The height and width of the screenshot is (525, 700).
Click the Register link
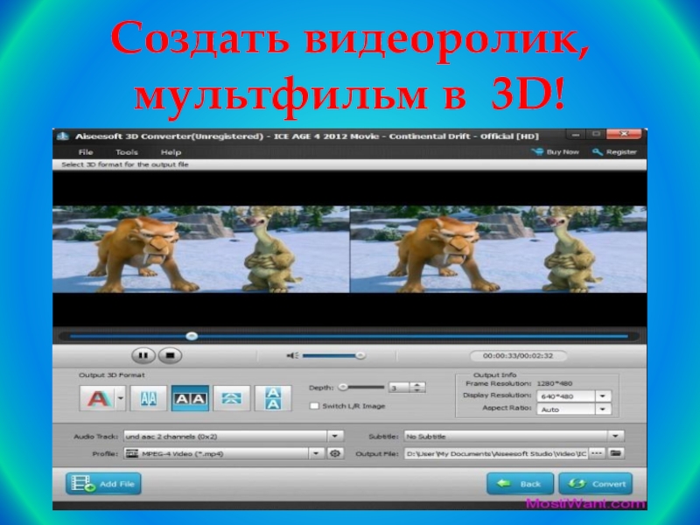tap(614, 151)
